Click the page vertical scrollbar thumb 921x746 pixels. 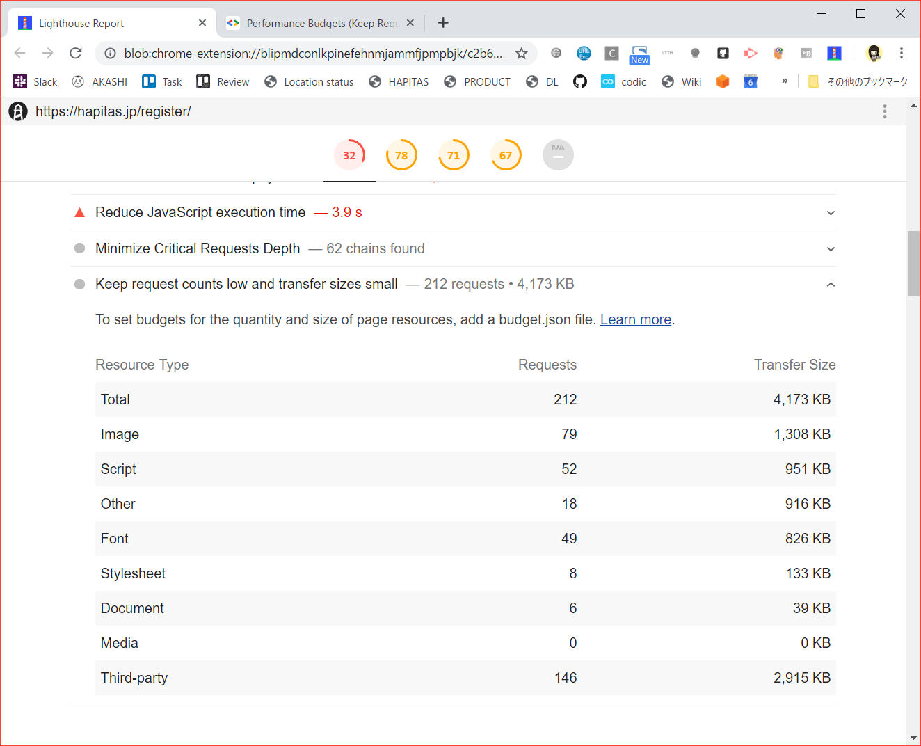coord(913,263)
